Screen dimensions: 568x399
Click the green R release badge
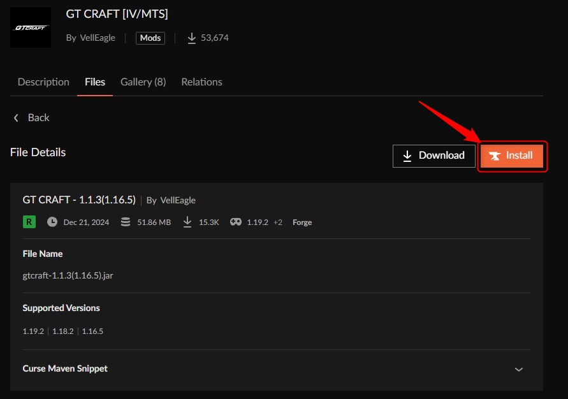pyautogui.click(x=29, y=222)
